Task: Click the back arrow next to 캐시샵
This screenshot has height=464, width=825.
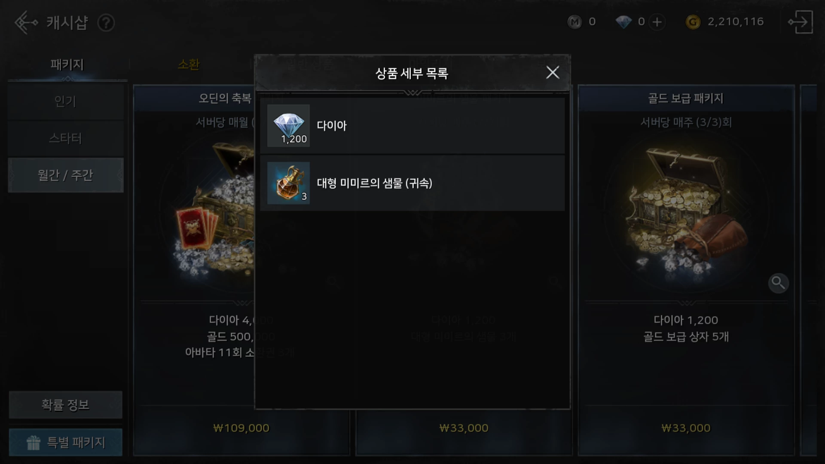Action: click(x=26, y=22)
